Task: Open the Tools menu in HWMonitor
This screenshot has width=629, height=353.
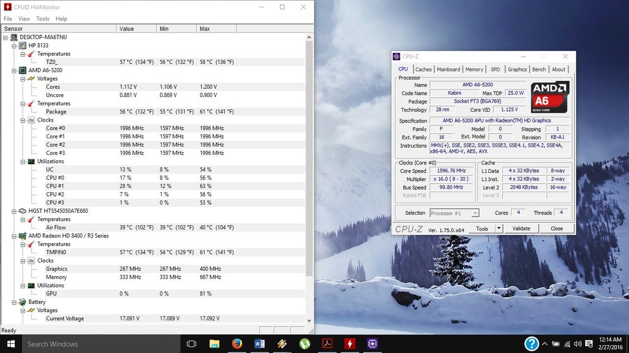Action: point(43,19)
